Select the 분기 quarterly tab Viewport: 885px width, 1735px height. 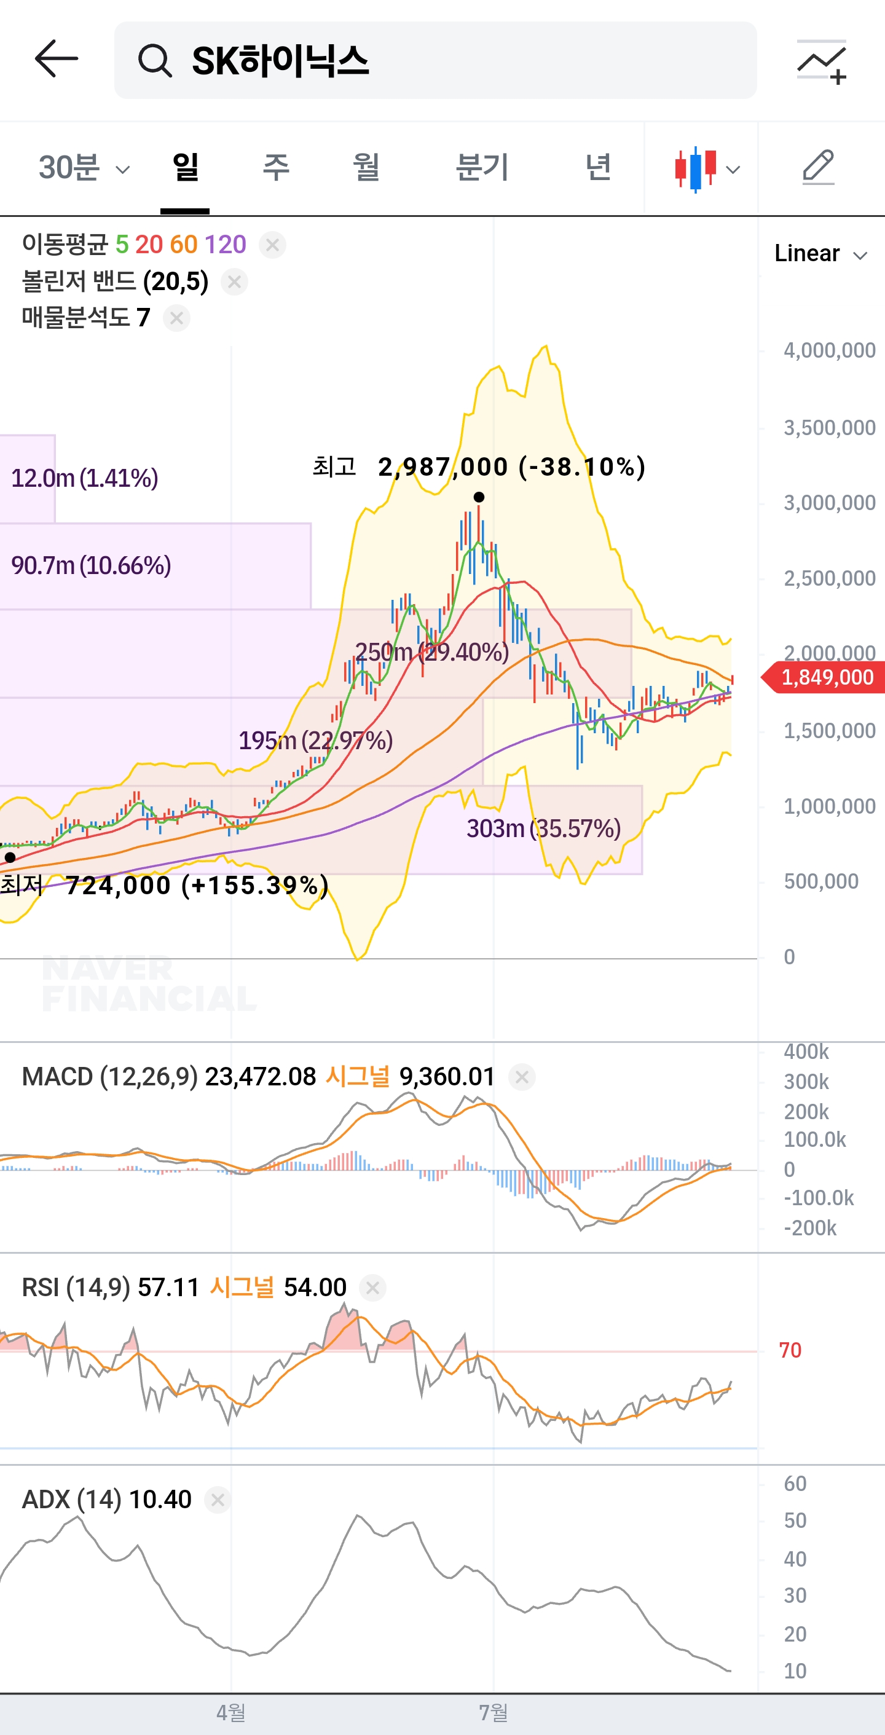[x=482, y=167]
